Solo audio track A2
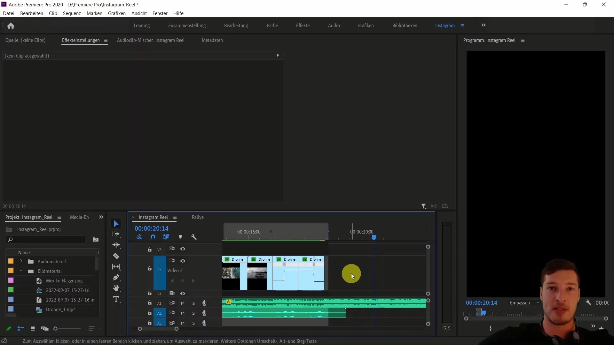This screenshot has height=345, width=614. click(193, 313)
